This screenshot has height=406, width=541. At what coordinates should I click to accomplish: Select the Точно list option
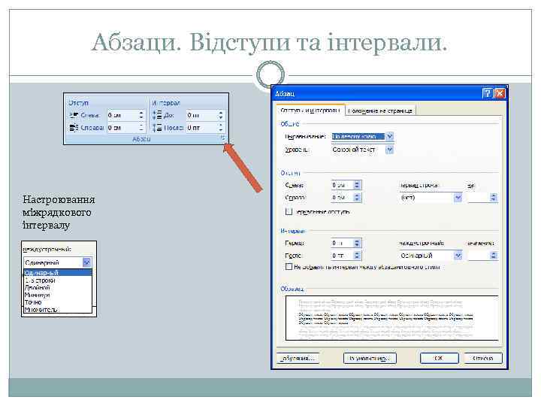coord(58,302)
